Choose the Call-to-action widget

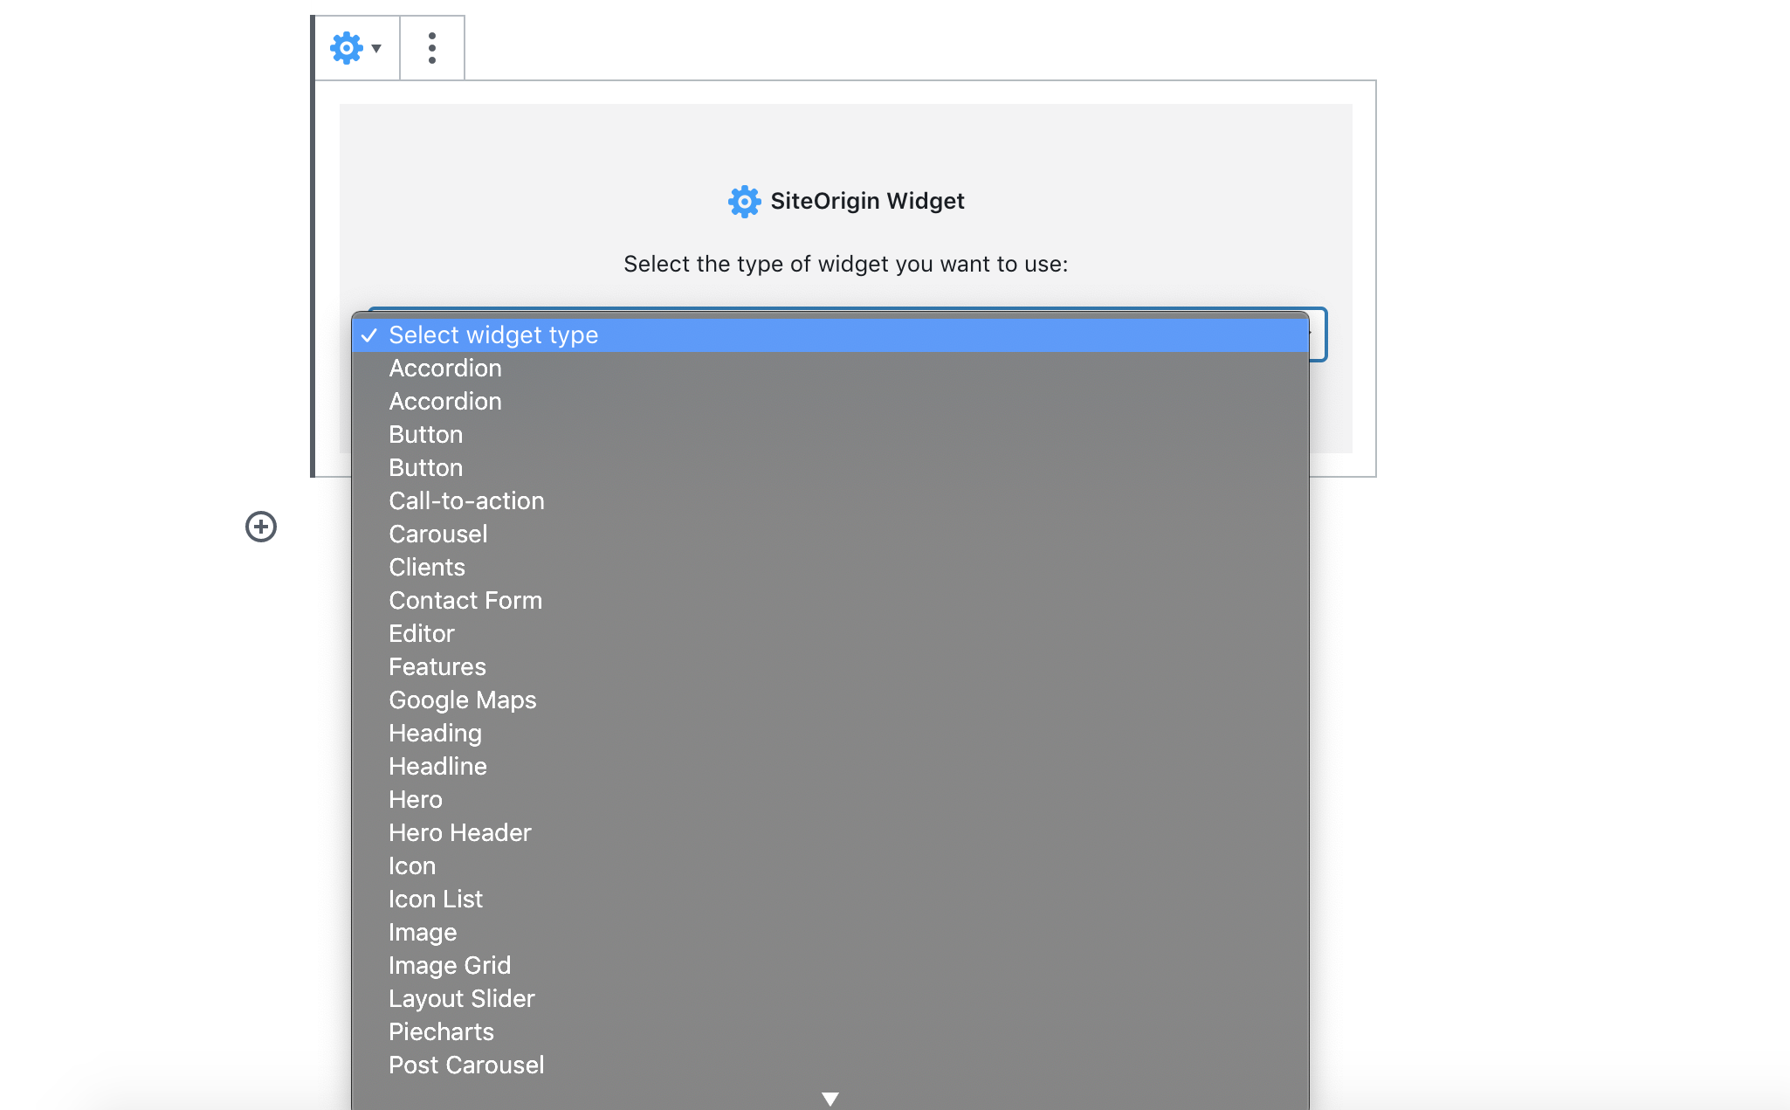(x=466, y=500)
